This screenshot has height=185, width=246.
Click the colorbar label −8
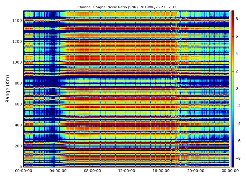pos(238,158)
